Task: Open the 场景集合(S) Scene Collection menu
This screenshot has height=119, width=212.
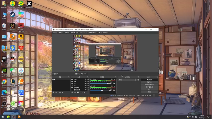Action: pos(92,33)
